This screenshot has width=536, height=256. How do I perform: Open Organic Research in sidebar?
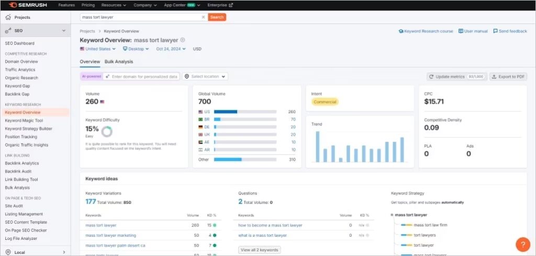tap(21, 78)
